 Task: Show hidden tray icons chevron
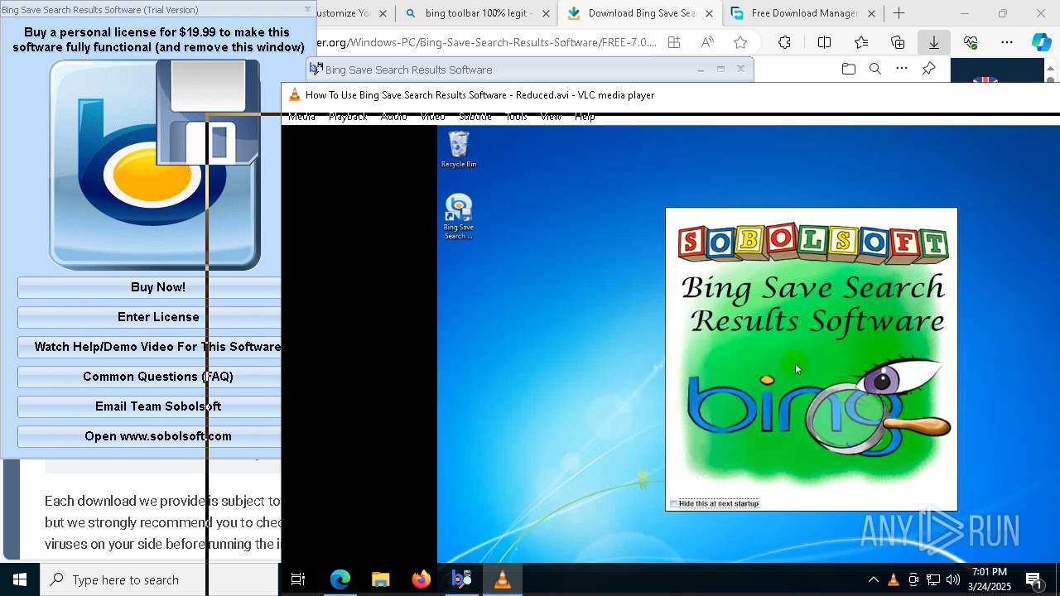tap(873, 579)
